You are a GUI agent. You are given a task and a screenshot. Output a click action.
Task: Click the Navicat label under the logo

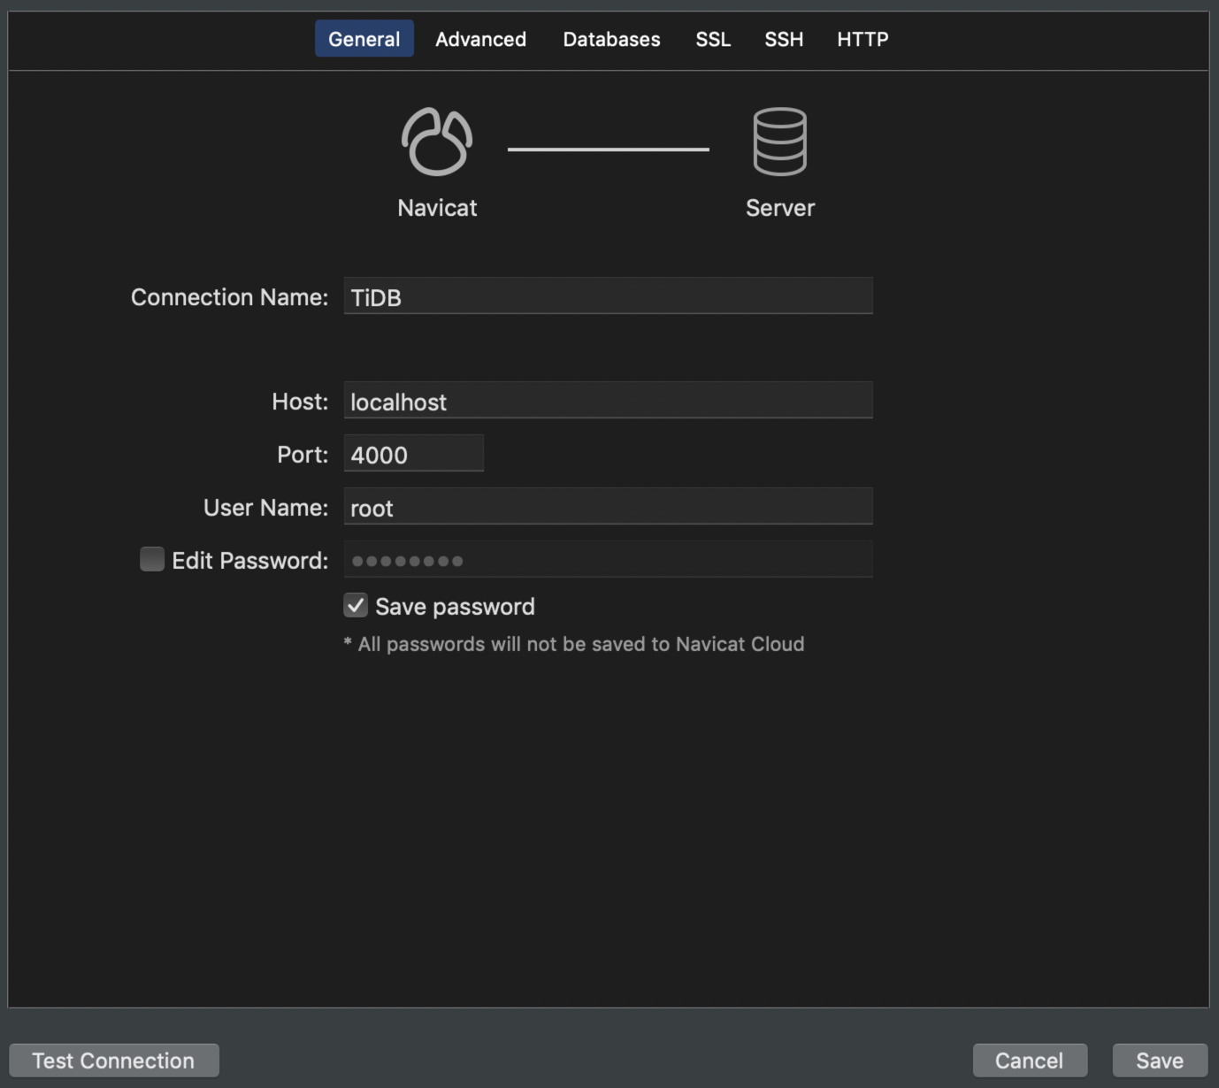pos(437,208)
